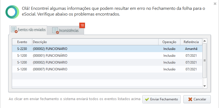Select the S-2230 (000002) FUNCIONARIO row
Image resolution: width=219 pixels, height=108 pixels.
107,49
